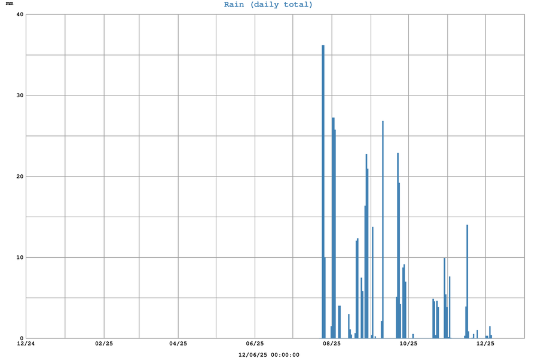Click the 20 y-axis label
The height and width of the screenshot is (358, 538).
[20, 177]
